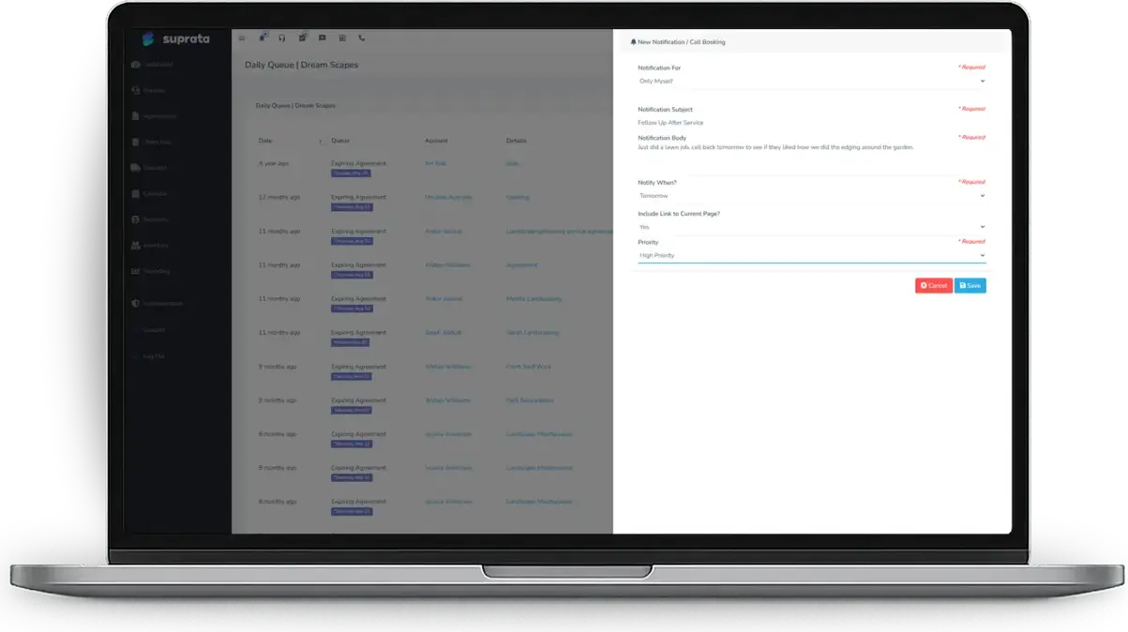Select Calendar in the sidebar
The height and width of the screenshot is (632, 1128).
pos(149,194)
